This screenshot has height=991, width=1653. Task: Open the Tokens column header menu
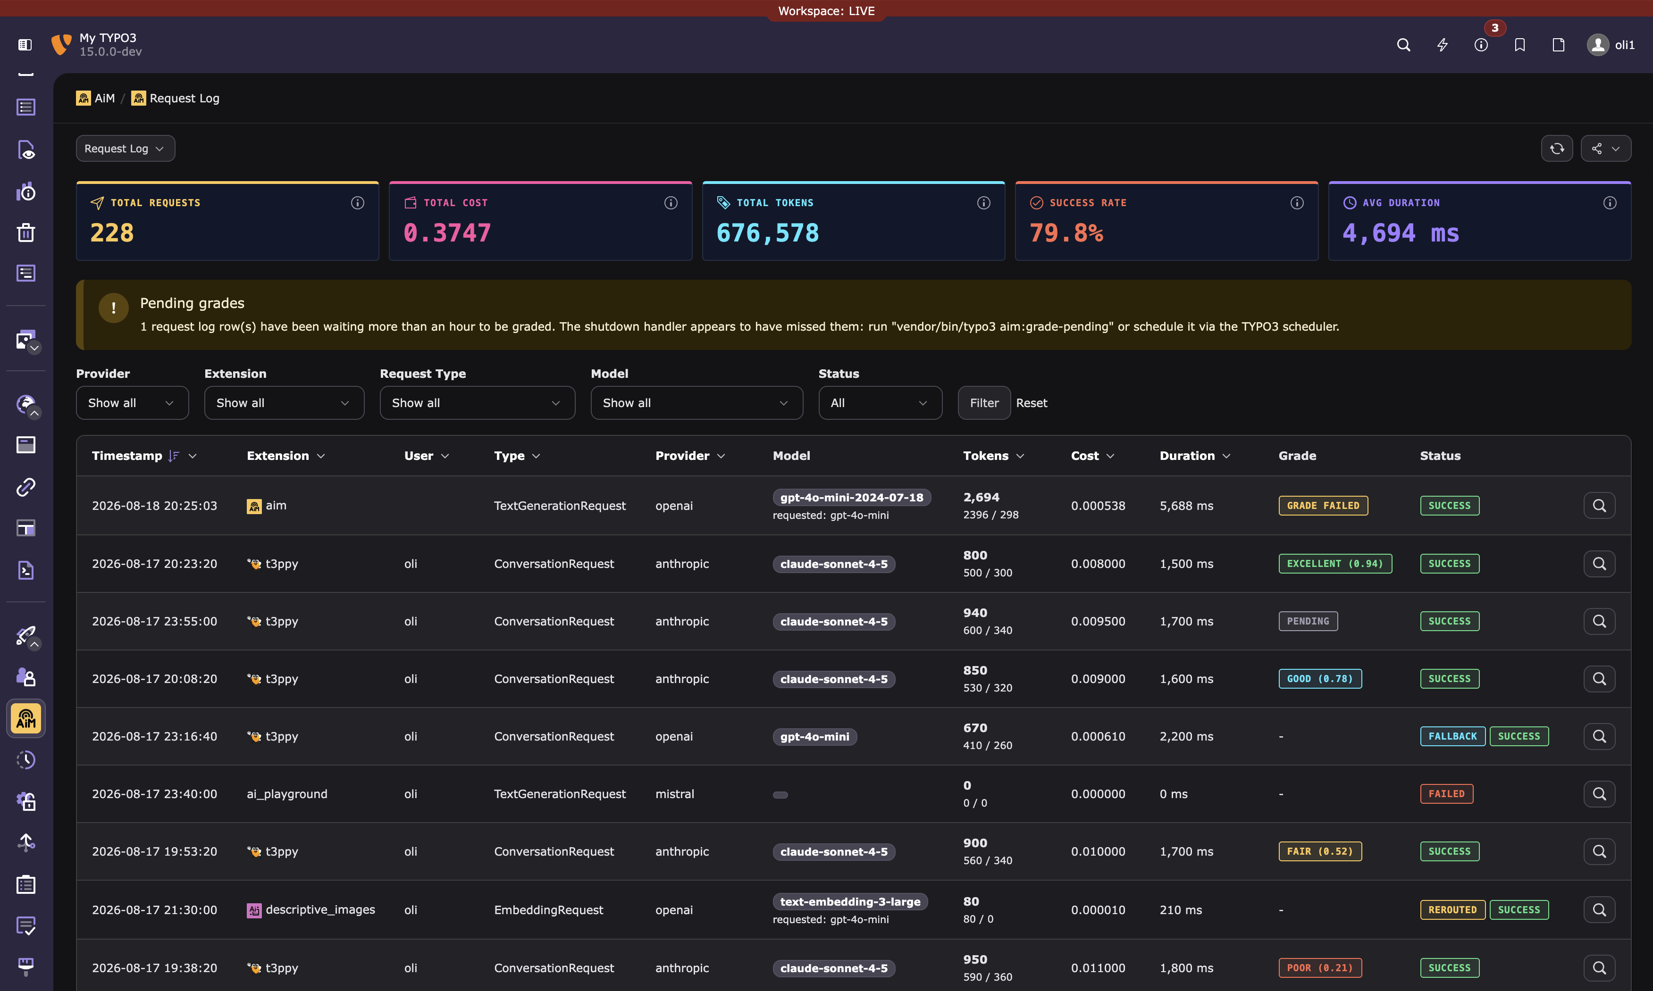point(993,456)
